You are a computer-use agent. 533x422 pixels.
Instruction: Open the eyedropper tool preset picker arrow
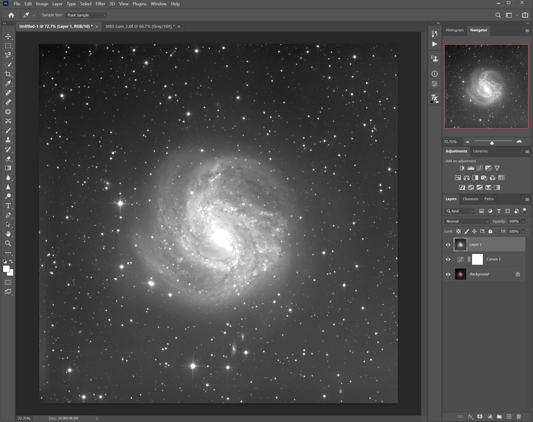[34, 15]
